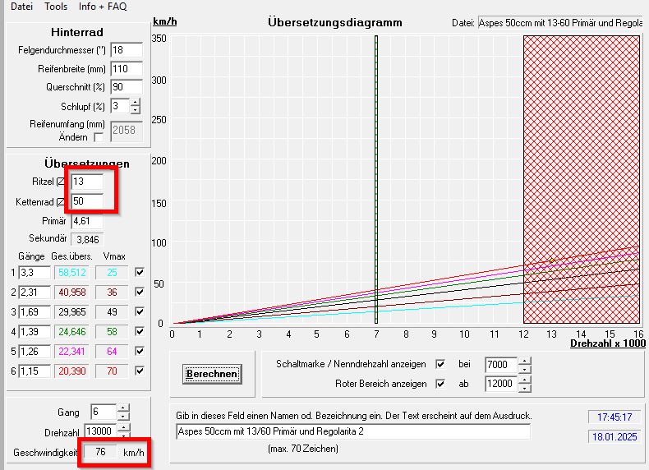Lower red area start 12000 with down arrow
Viewport: 649px width, 470px height.
[525, 388]
